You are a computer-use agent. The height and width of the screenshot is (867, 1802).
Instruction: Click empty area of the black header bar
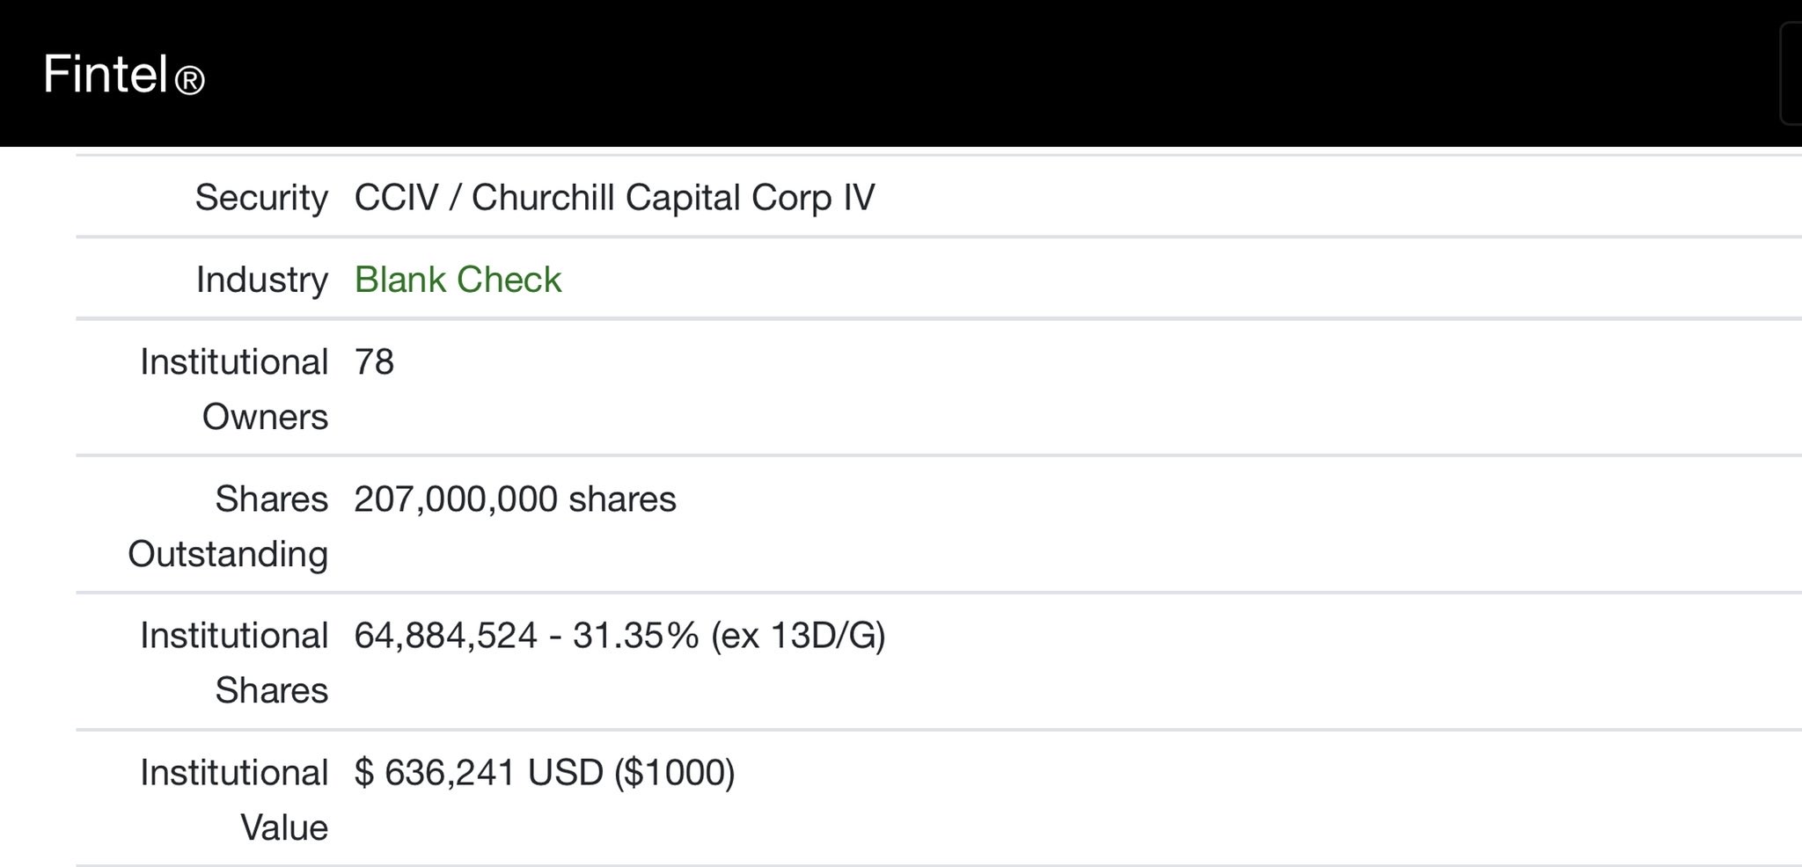pos(968,74)
